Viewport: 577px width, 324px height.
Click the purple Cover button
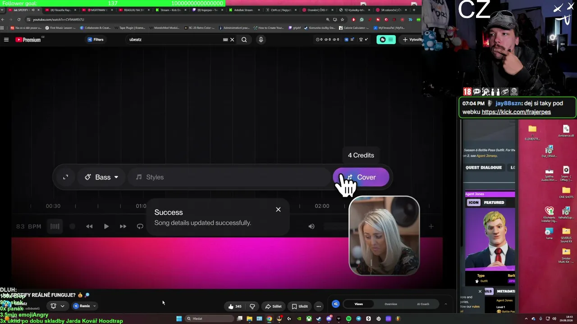[x=361, y=177]
